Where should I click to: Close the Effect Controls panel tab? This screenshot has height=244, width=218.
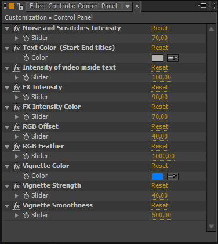coord(137,6)
